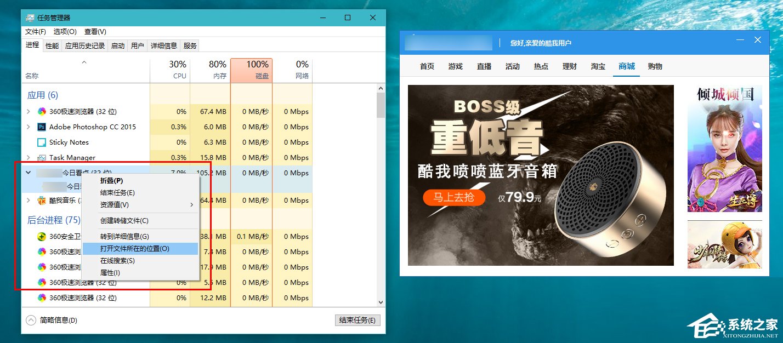Switch to the 性能 tab
The image size is (783, 343).
coord(52,45)
